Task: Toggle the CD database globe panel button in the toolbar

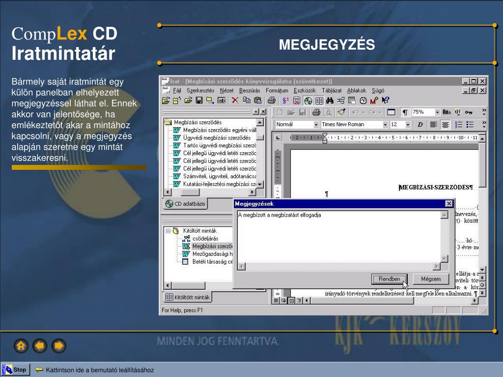Action: [308, 101]
